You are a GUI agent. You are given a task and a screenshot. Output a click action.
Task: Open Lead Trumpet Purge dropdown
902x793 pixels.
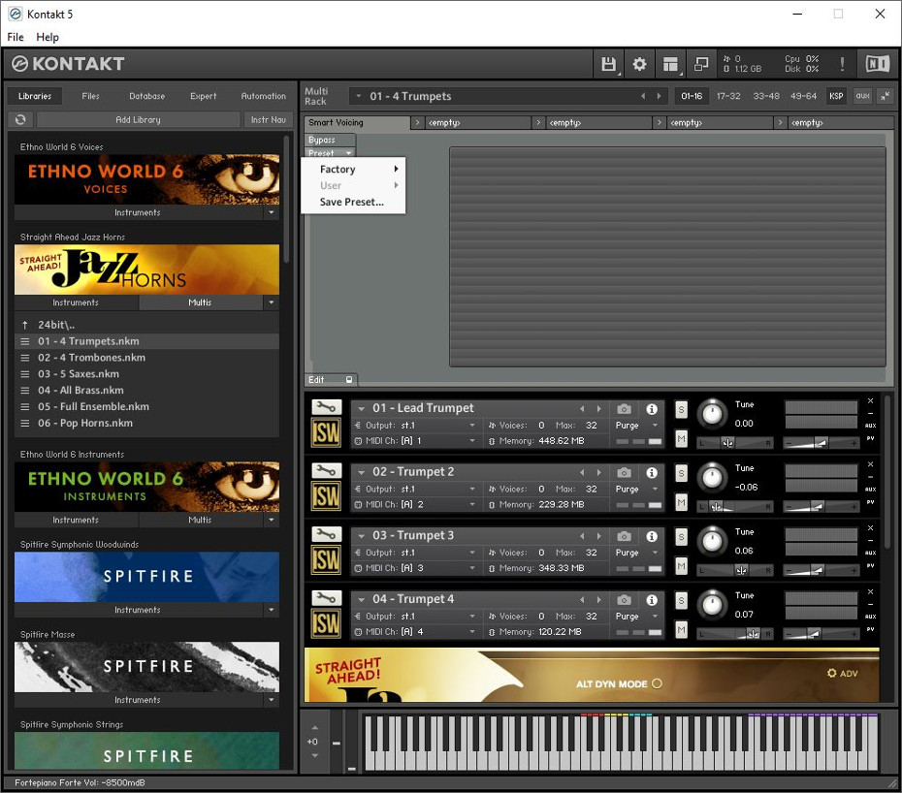[655, 426]
